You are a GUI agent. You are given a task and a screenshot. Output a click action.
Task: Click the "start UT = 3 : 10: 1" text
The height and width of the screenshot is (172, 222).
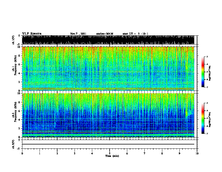[135, 34]
